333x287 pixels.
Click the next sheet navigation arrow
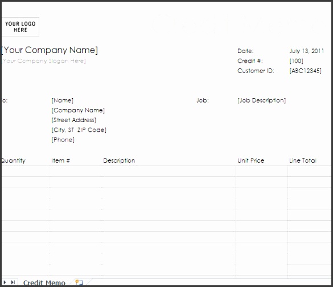(x=5, y=282)
